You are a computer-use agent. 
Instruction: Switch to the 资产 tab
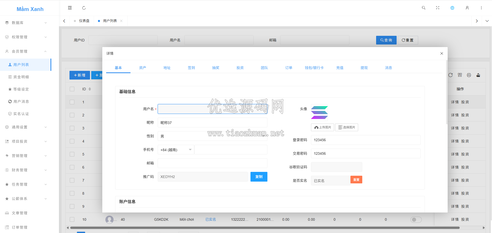tap(143, 68)
